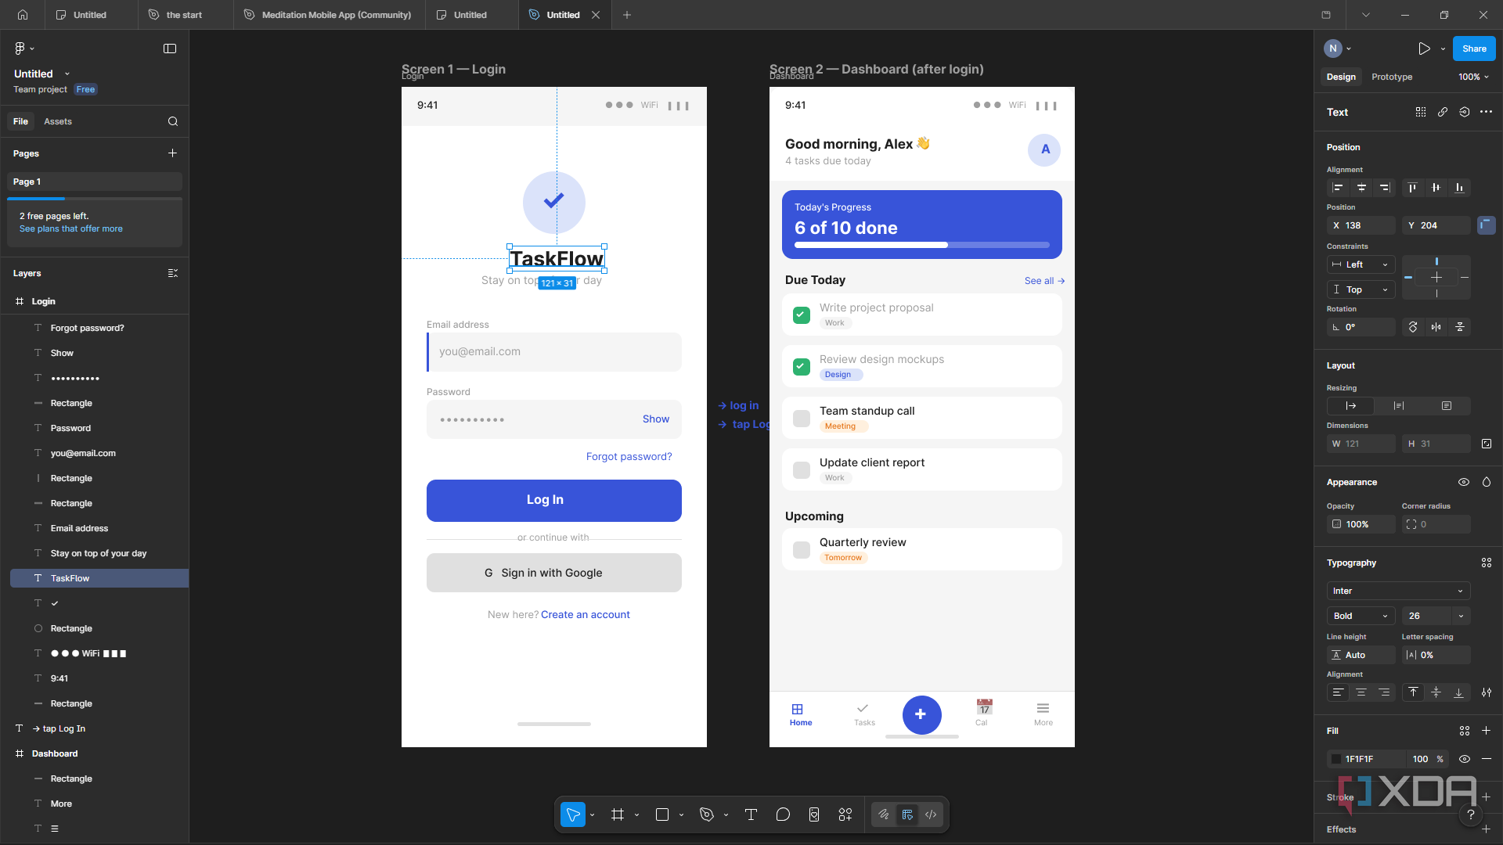Viewport: 1503px width, 845px height.
Task: Toggle sidebar collapse icon
Action: 170,49
